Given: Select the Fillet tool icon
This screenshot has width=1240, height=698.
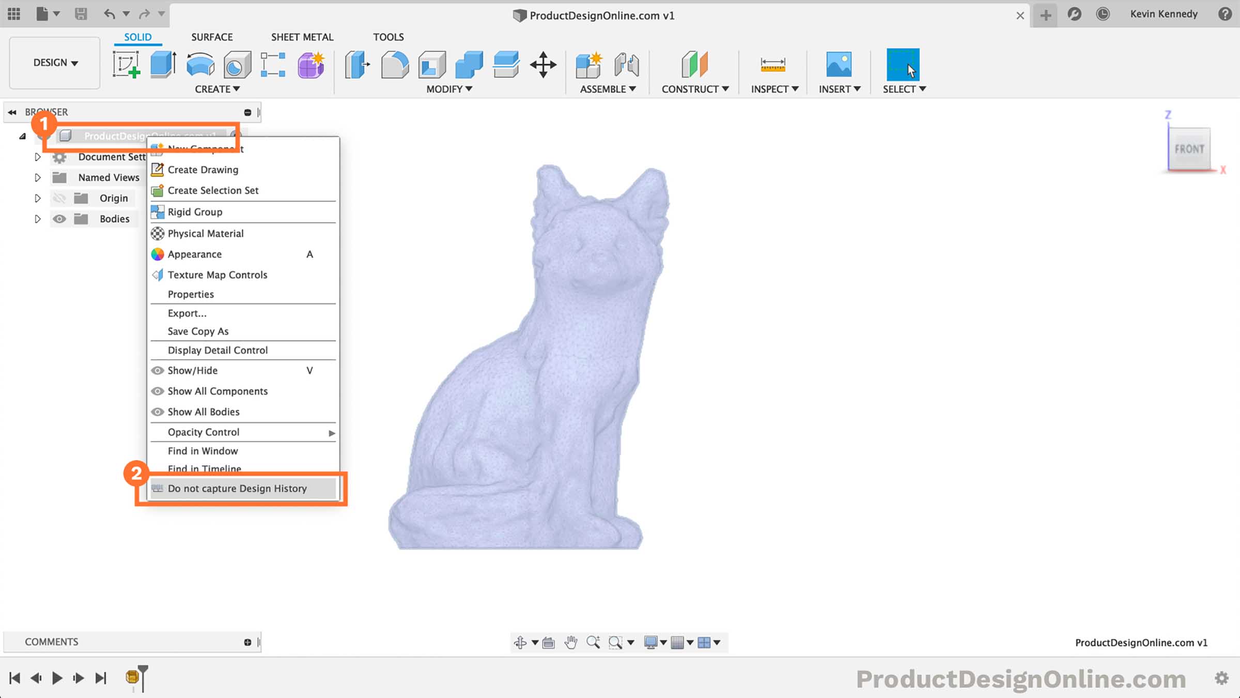Looking at the screenshot, I should [x=395, y=65].
